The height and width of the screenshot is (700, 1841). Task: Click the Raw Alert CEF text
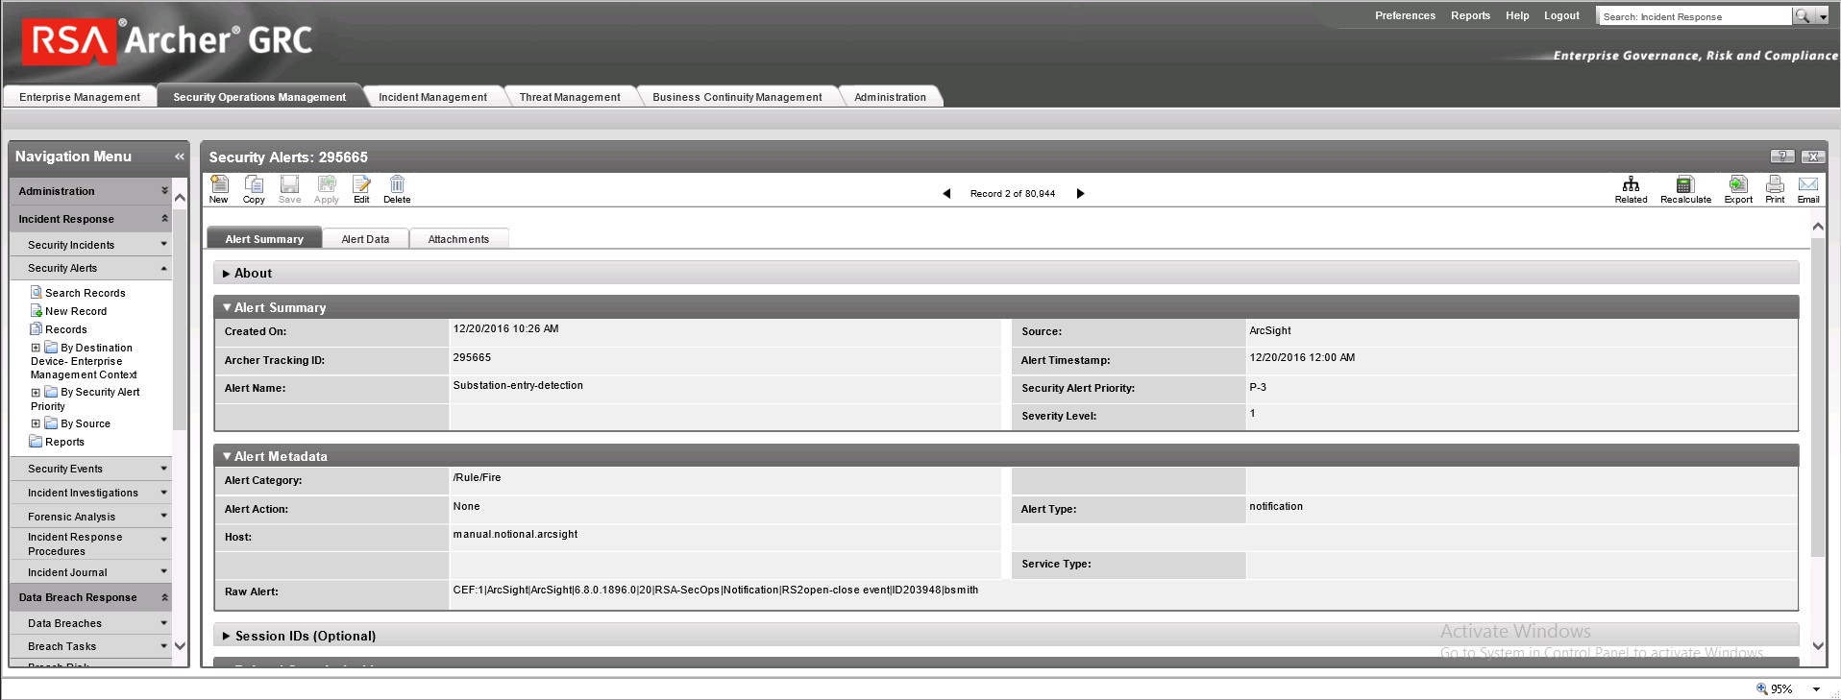click(715, 590)
